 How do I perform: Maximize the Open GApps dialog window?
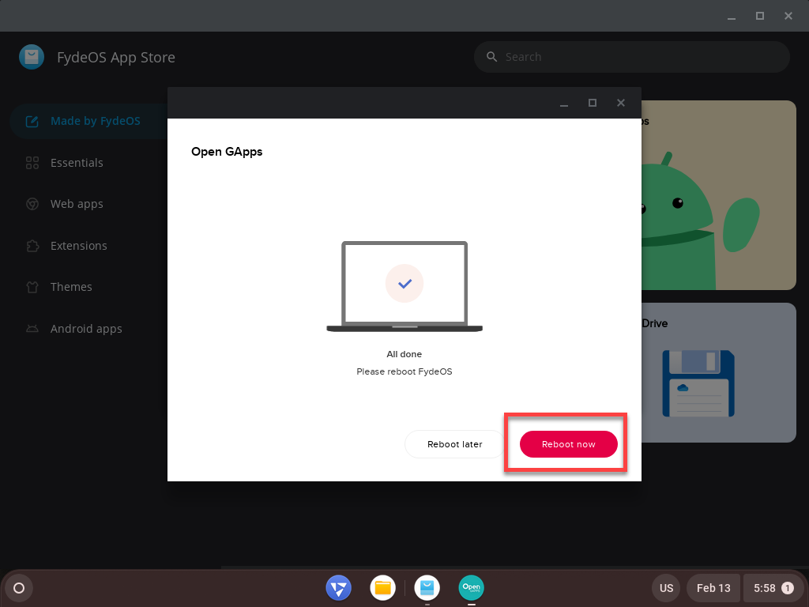coord(593,103)
